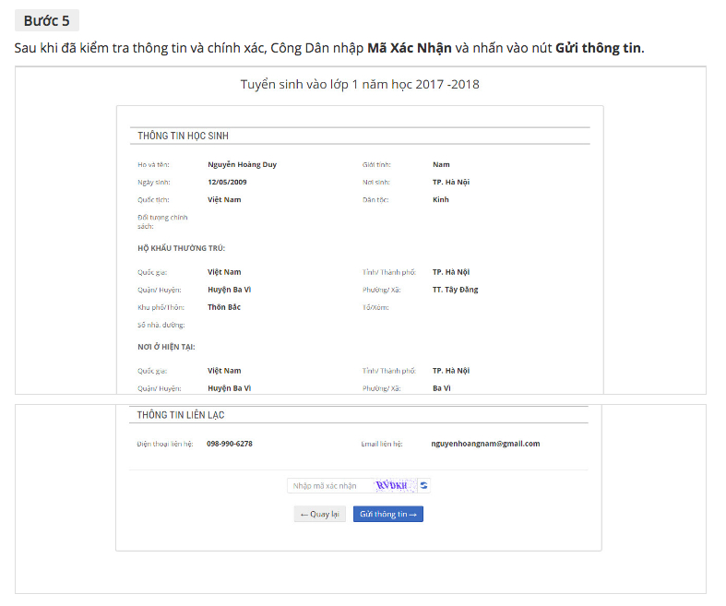Click the 'Tuyển sinh vào lớp 1' form title
Viewport: 726px width, 606px height.
tap(360, 85)
